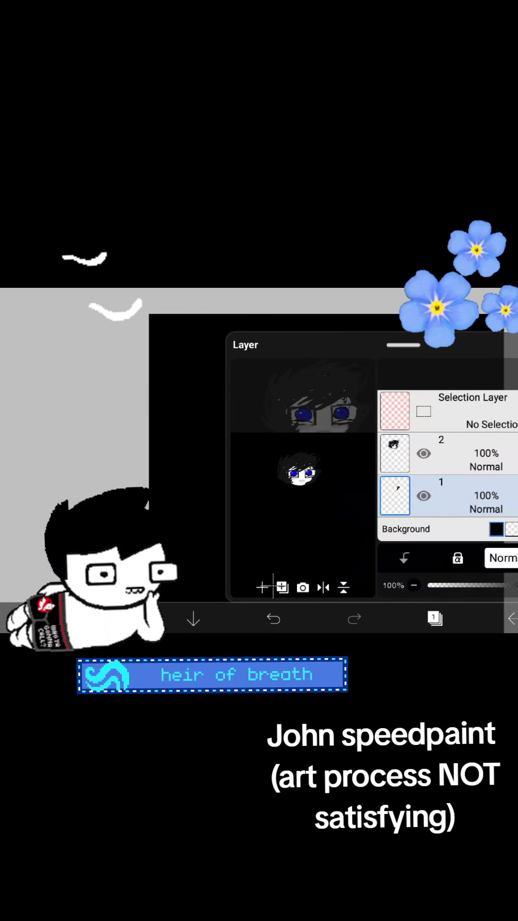This screenshot has width=518, height=921.
Task: Open the Normal blend mode dropdown
Action: (502, 558)
